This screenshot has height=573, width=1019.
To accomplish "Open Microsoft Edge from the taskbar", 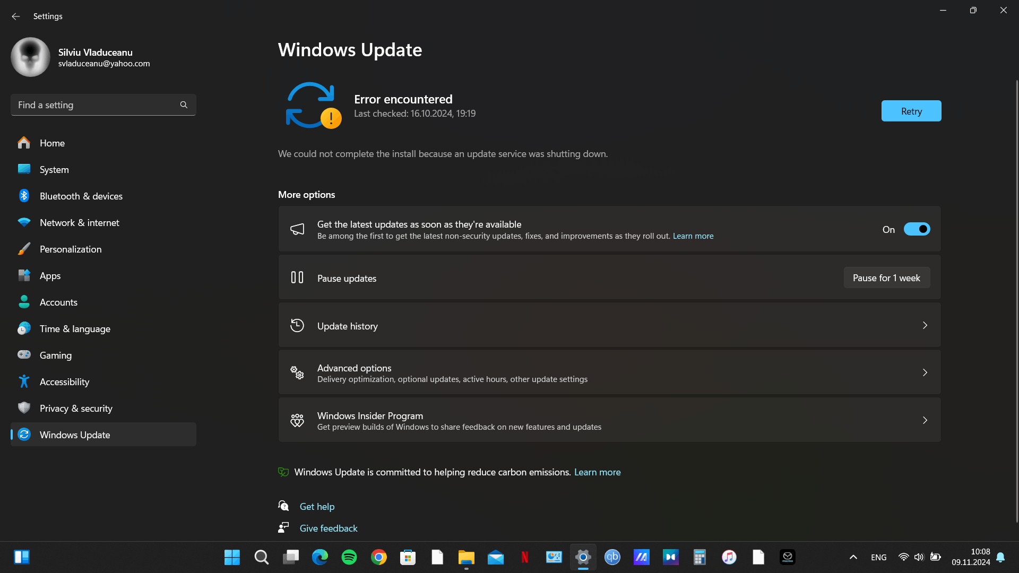I will [320, 557].
